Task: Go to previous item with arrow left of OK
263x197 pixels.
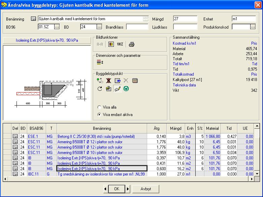Action: (105, 189)
